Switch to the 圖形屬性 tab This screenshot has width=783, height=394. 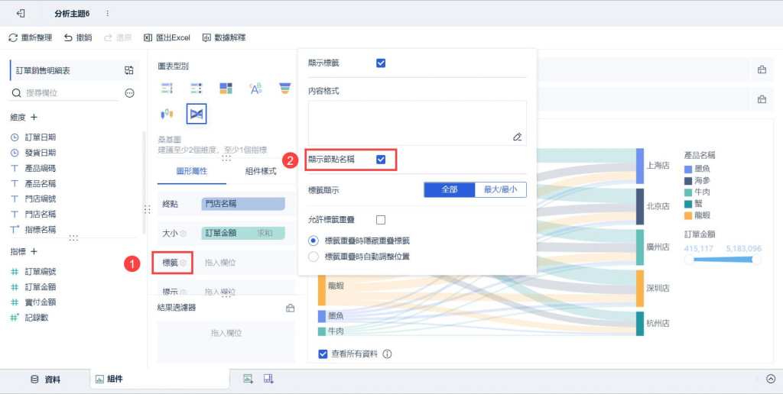tap(192, 171)
